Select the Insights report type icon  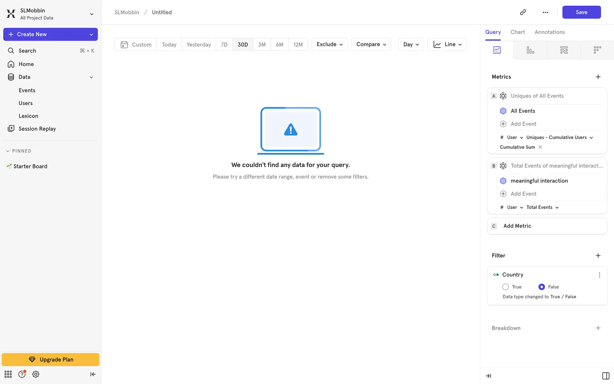497,50
